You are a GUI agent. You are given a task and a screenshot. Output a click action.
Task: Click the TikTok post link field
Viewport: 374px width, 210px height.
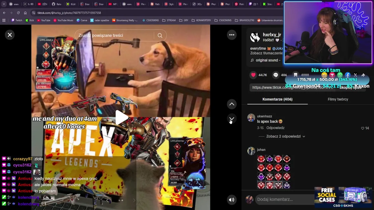tap(292, 87)
